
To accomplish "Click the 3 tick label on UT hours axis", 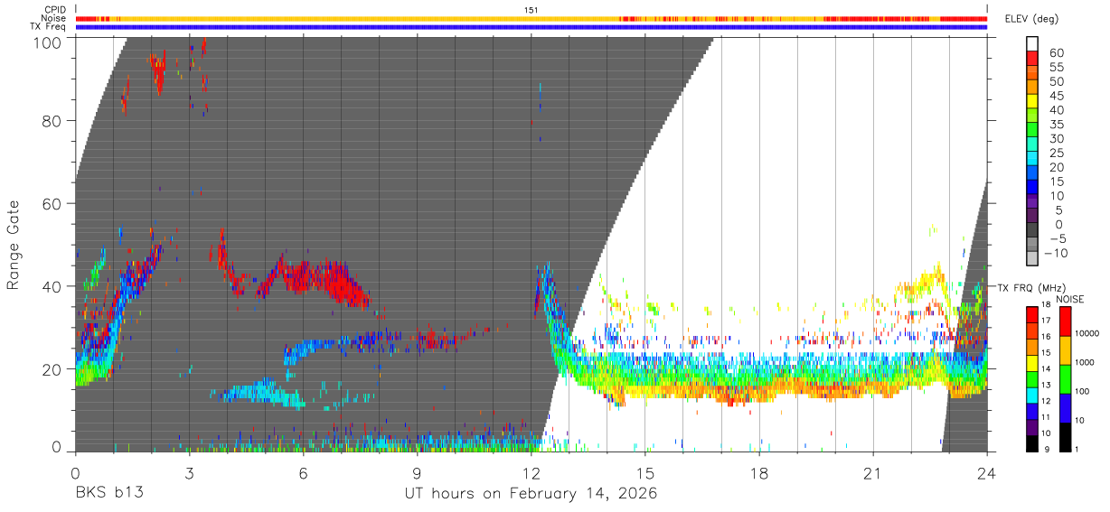I will tap(190, 473).
